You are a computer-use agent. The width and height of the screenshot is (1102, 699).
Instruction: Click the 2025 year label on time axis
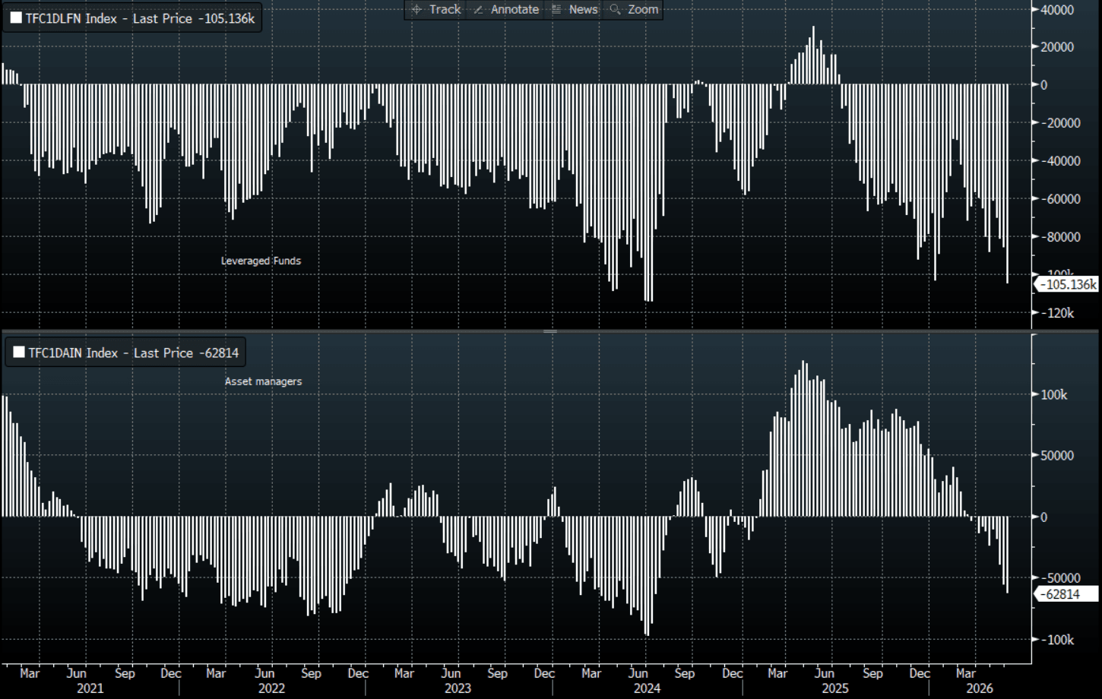click(x=834, y=688)
